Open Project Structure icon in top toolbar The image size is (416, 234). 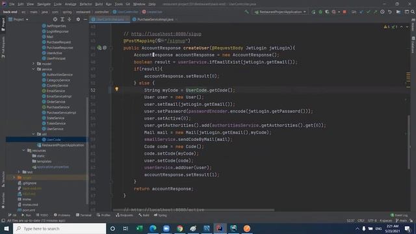tap(398, 12)
